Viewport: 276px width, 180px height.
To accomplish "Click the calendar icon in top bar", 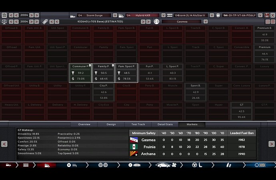I will coord(4,15).
